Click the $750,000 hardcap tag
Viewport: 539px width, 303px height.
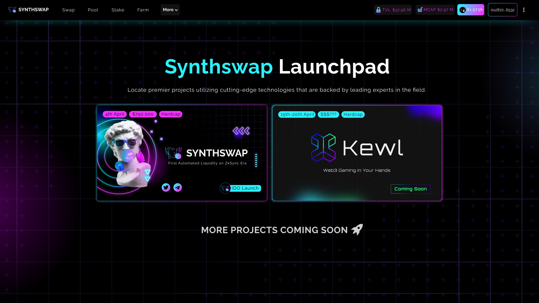143,114
